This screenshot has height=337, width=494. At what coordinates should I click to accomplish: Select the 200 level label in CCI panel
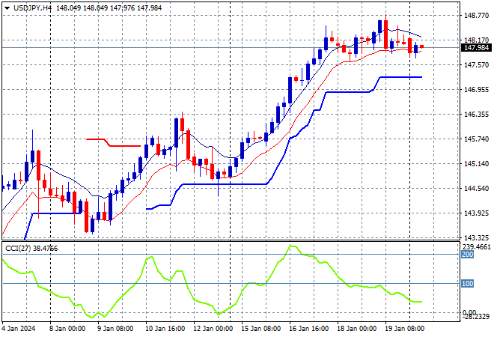coord(467,254)
